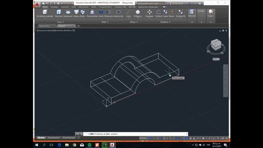Select the Desplazar move tool
Viewport: 263px width, 148px height.
click(x=150, y=14)
